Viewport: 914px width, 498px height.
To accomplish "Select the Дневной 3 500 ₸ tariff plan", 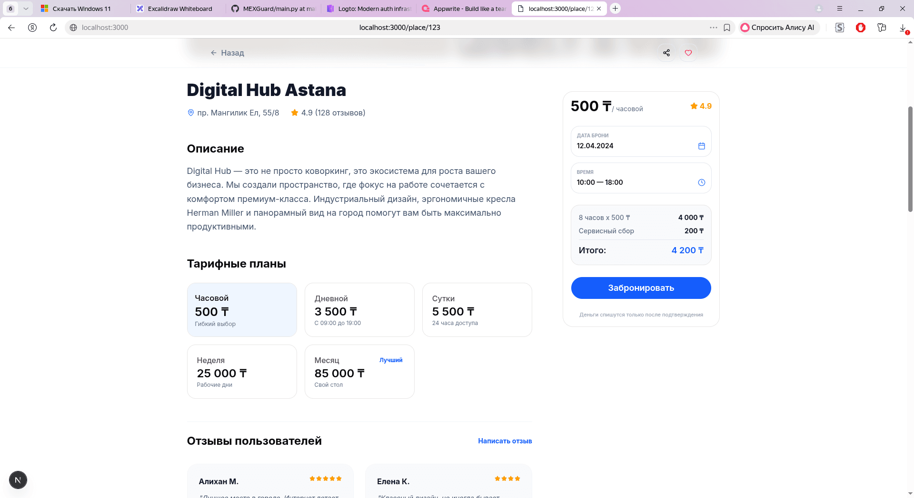I will (359, 310).
